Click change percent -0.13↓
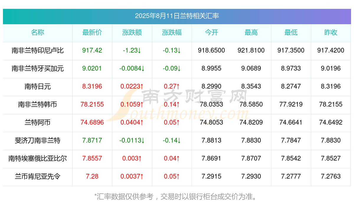The width and height of the screenshot is (354, 206). click(x=172, y=50)
